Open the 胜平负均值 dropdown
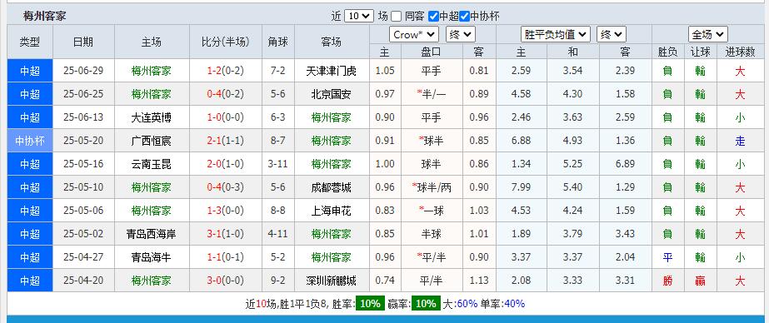 [555, 34]
